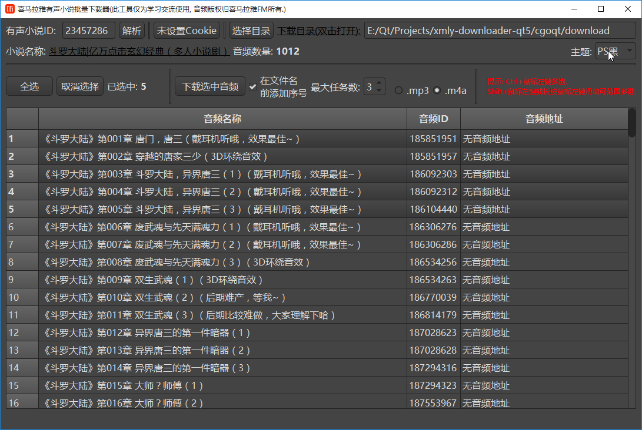The image size is (642, 430).
Task: Click audio ID cell 187028623
Action: click(x=434, y=332)
